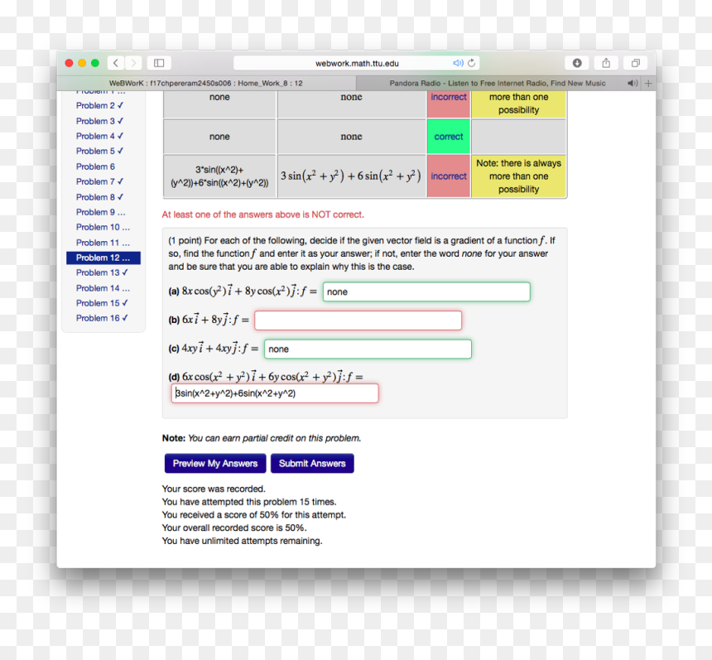Screen dimensions: 712x660
Task: Open a new tab with plus button
Action: (648, 83)
